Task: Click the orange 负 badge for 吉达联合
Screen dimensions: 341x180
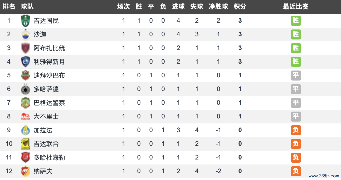Action: 296,144
